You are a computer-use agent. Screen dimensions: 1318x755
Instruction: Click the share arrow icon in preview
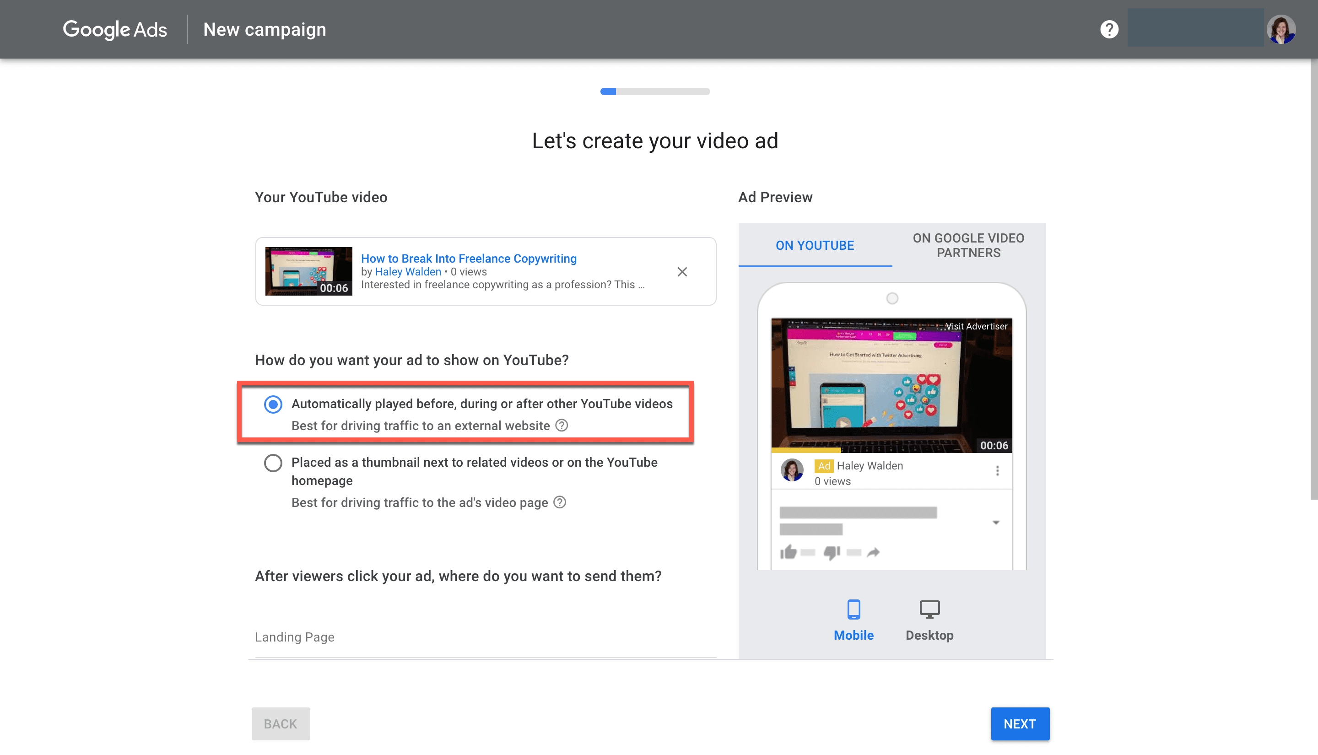(x=874, y=551)
